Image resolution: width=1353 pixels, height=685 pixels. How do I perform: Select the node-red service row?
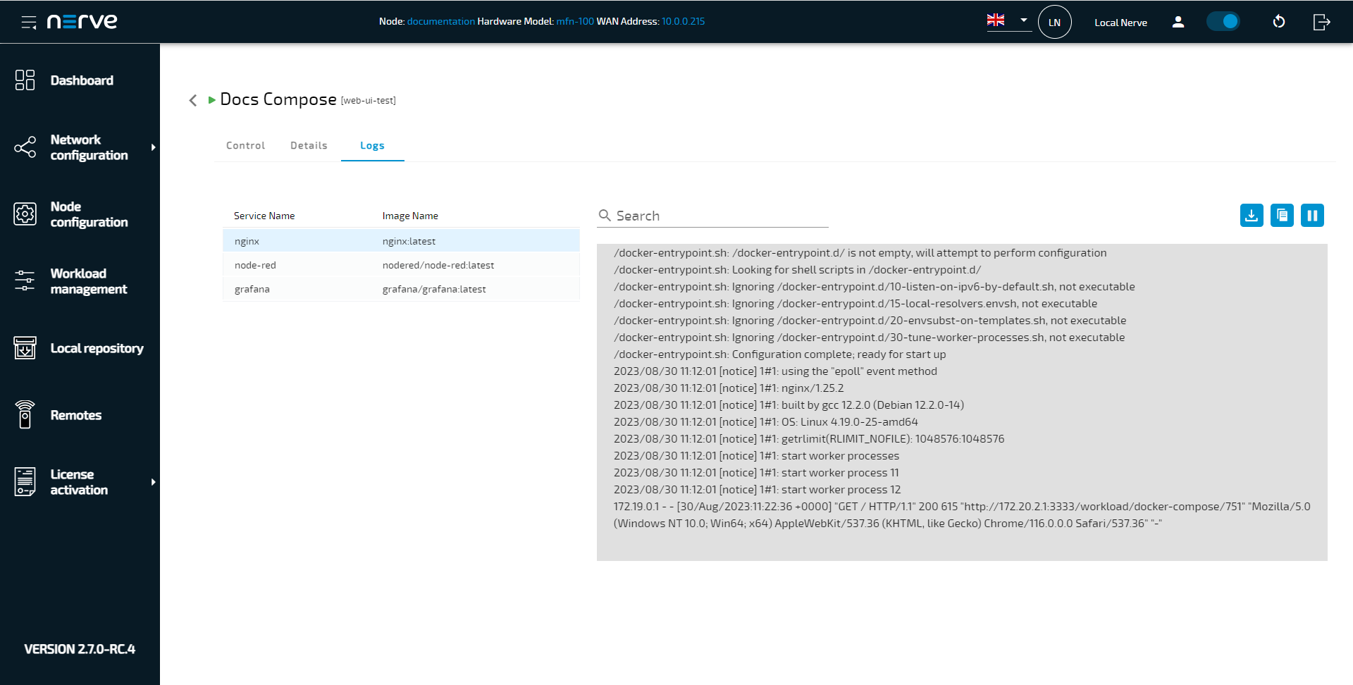coord(401,265)
